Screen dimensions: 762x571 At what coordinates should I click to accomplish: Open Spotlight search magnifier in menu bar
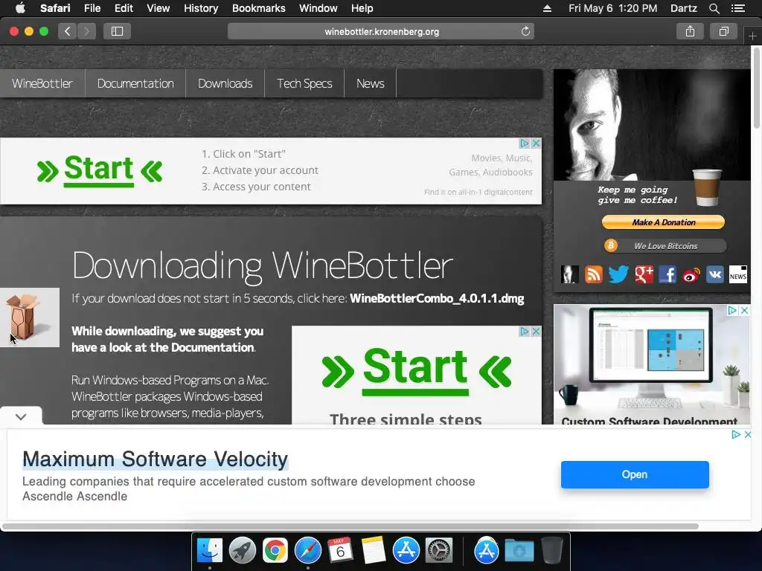coord(714,8)
